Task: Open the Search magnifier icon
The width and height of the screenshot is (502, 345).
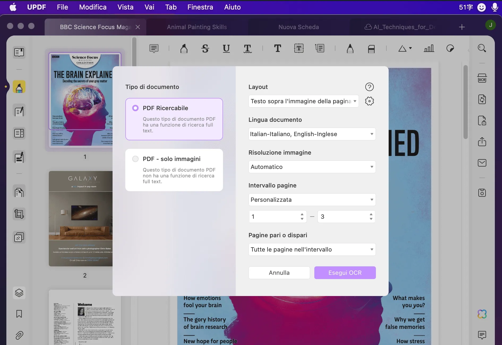Action: (482, 48)
